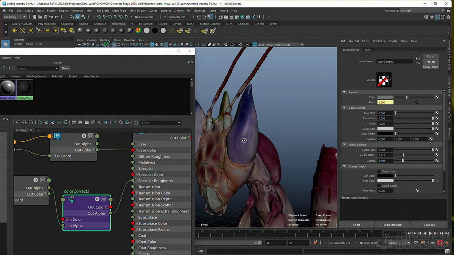454x255 pixels.
Task: Click the solo S icon on colorCorrect2 node
Action: click(97, 199)
